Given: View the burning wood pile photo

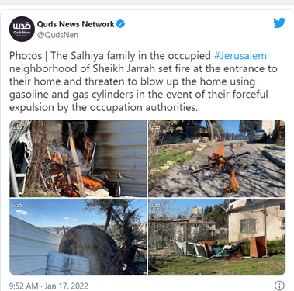Looking at the screenshot, I should tap(78, 158).
